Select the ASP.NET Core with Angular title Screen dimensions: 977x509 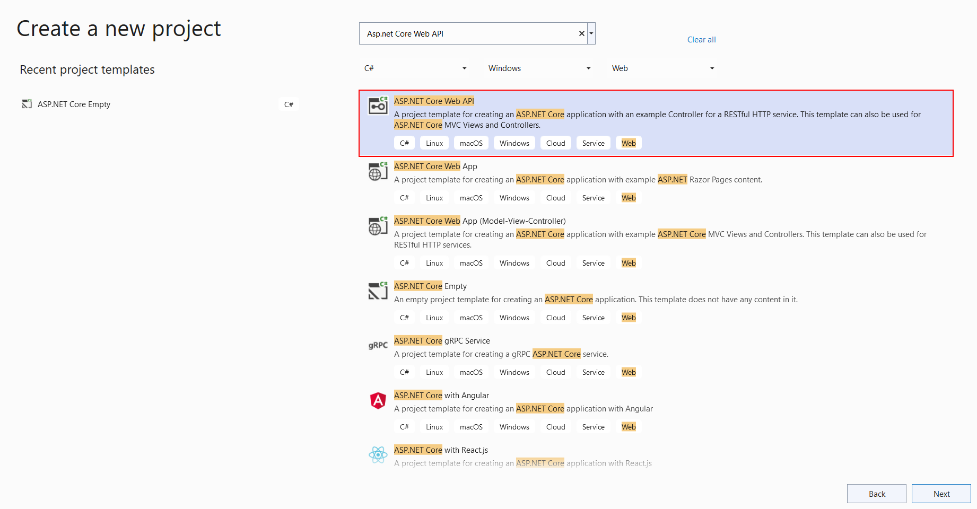click(x=441, y=396)
